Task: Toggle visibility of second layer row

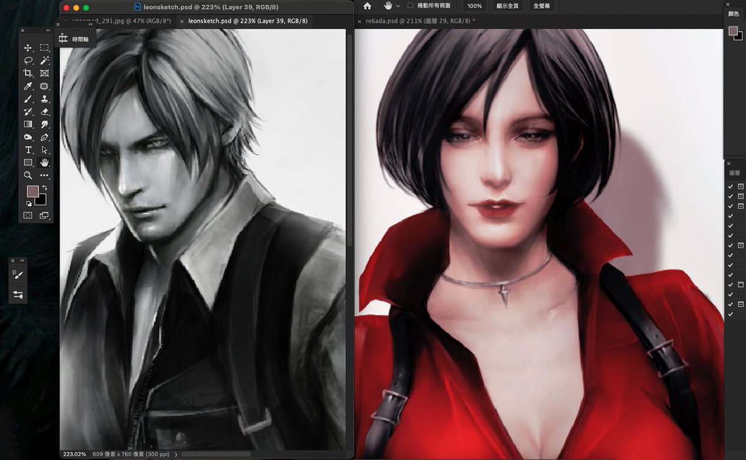Action: (730, 196)
